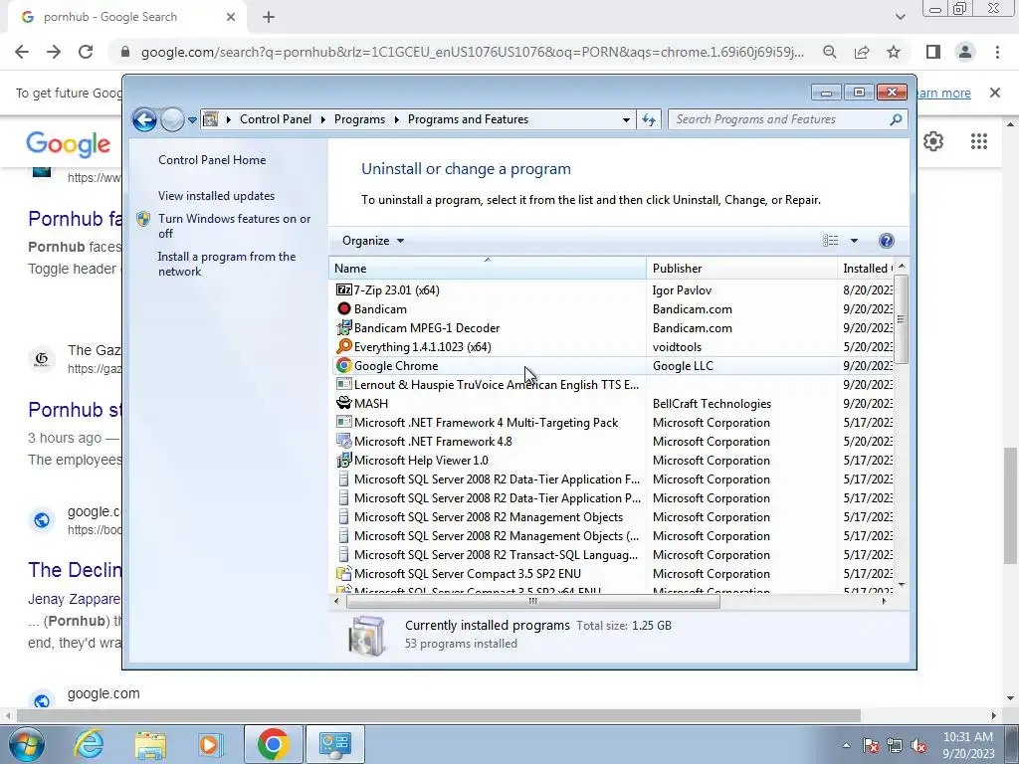Open View installed updates link
The width and height of the screenshot is (1019, 764).
coord(216,196)
